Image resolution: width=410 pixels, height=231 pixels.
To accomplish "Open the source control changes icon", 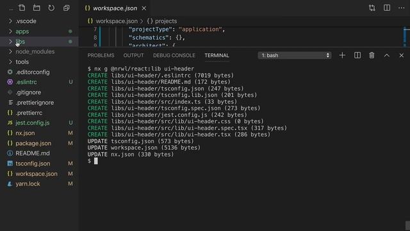I will [x=372, y=8].
